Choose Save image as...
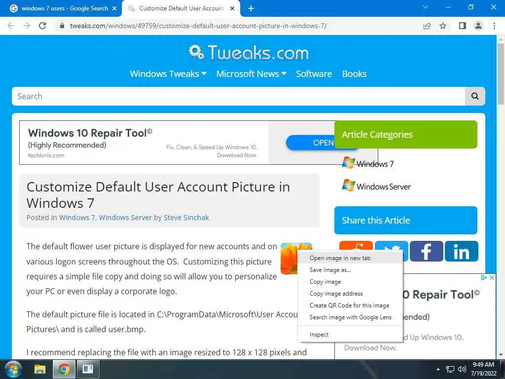This screenshot has height=379, width=505. (351, 270)
